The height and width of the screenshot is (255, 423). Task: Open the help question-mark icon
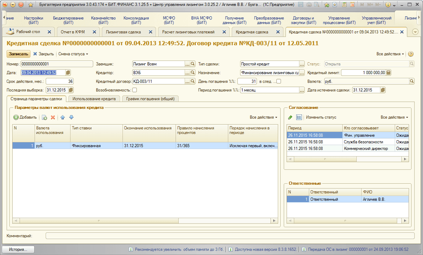[411, 54]
